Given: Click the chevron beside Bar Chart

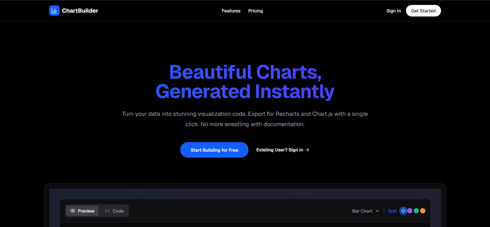Looking at the screenshot, I should click(x=377, y=211).
